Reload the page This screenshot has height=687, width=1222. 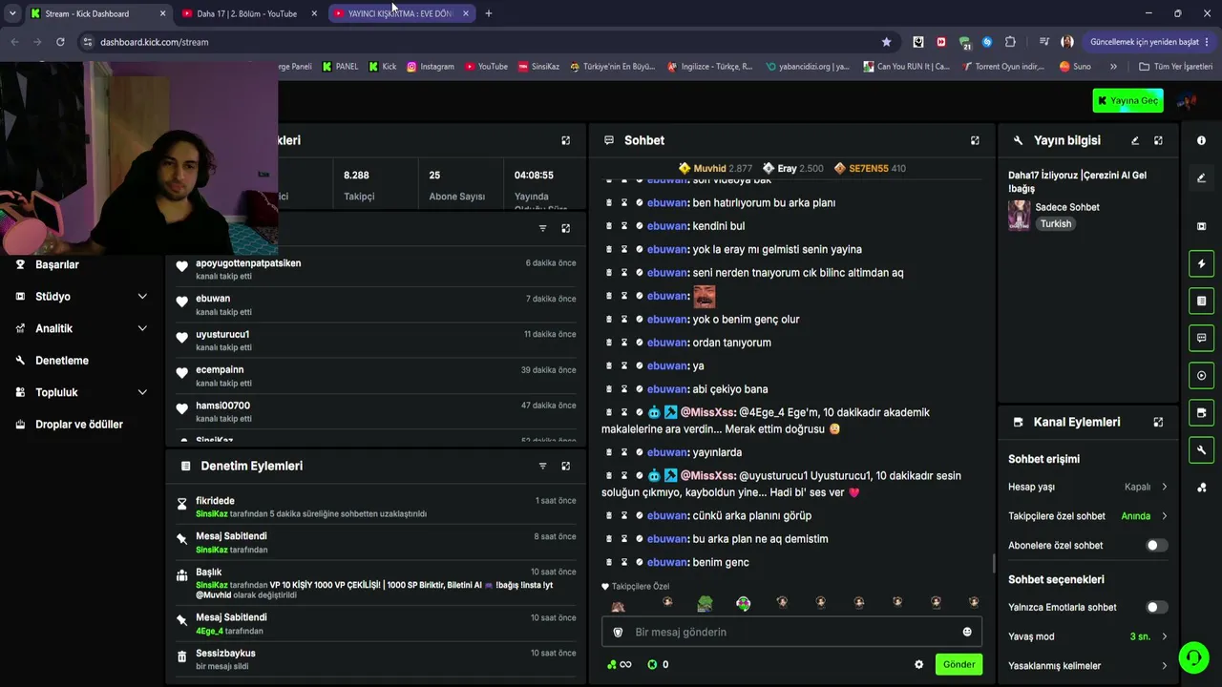click(x=60, y=42)
